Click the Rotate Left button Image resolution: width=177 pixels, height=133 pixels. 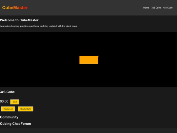(8, 109)
